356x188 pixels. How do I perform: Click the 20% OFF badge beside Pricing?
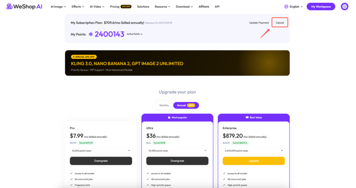tap(126, 7)
